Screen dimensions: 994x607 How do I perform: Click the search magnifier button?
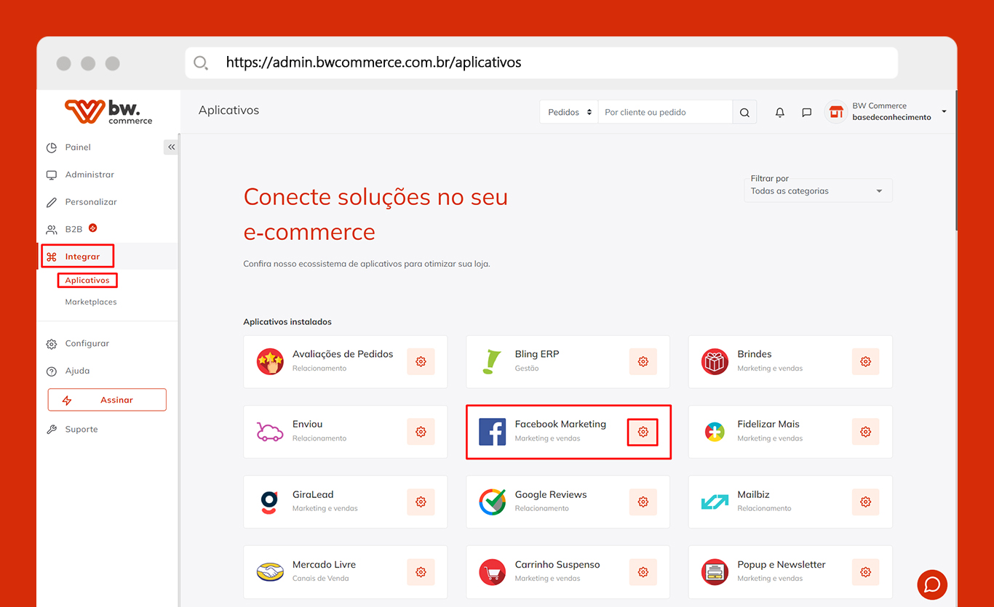(x=744, y=113)
